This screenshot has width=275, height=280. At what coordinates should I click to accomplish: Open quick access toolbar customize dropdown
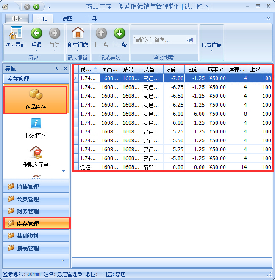click(x=49, y=7)
